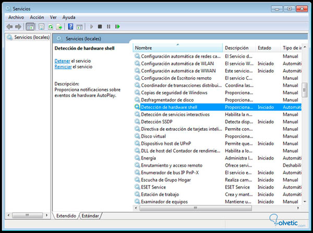Click gear icon beside Desfragmentador de disco

(137, 100)
